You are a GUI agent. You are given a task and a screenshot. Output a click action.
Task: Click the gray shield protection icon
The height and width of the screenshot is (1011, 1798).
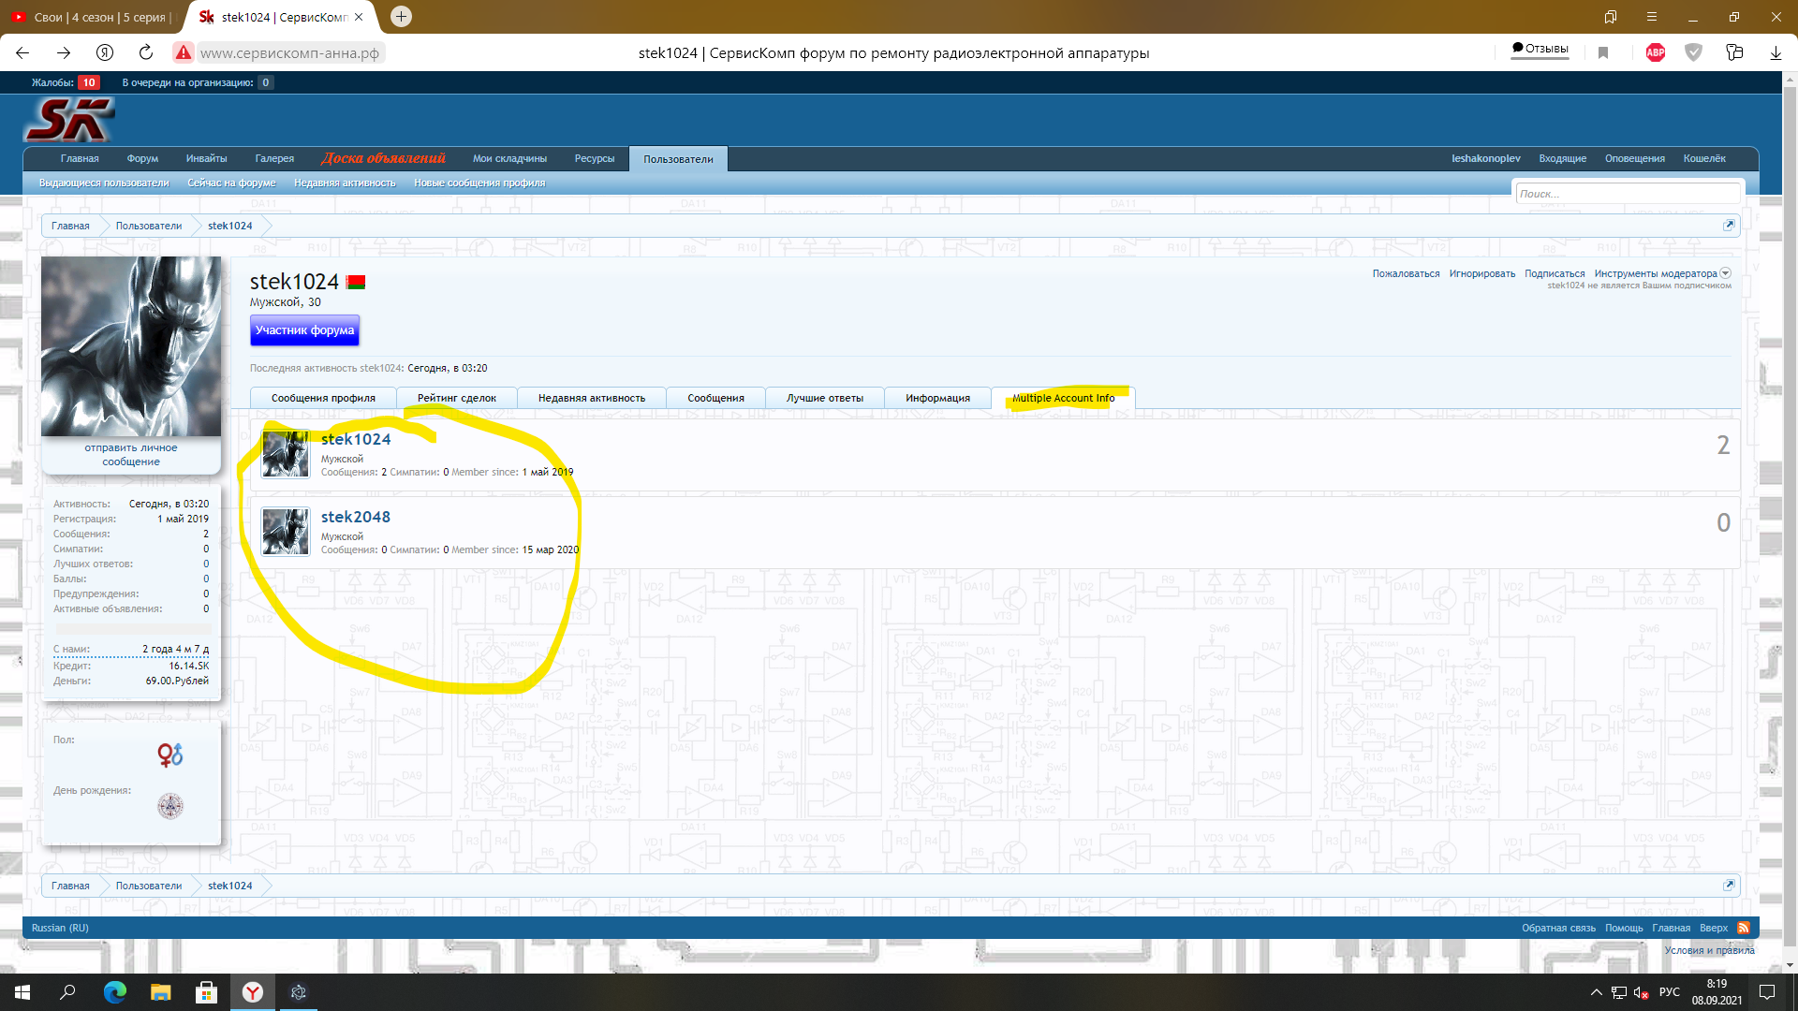coord(1693,52)
